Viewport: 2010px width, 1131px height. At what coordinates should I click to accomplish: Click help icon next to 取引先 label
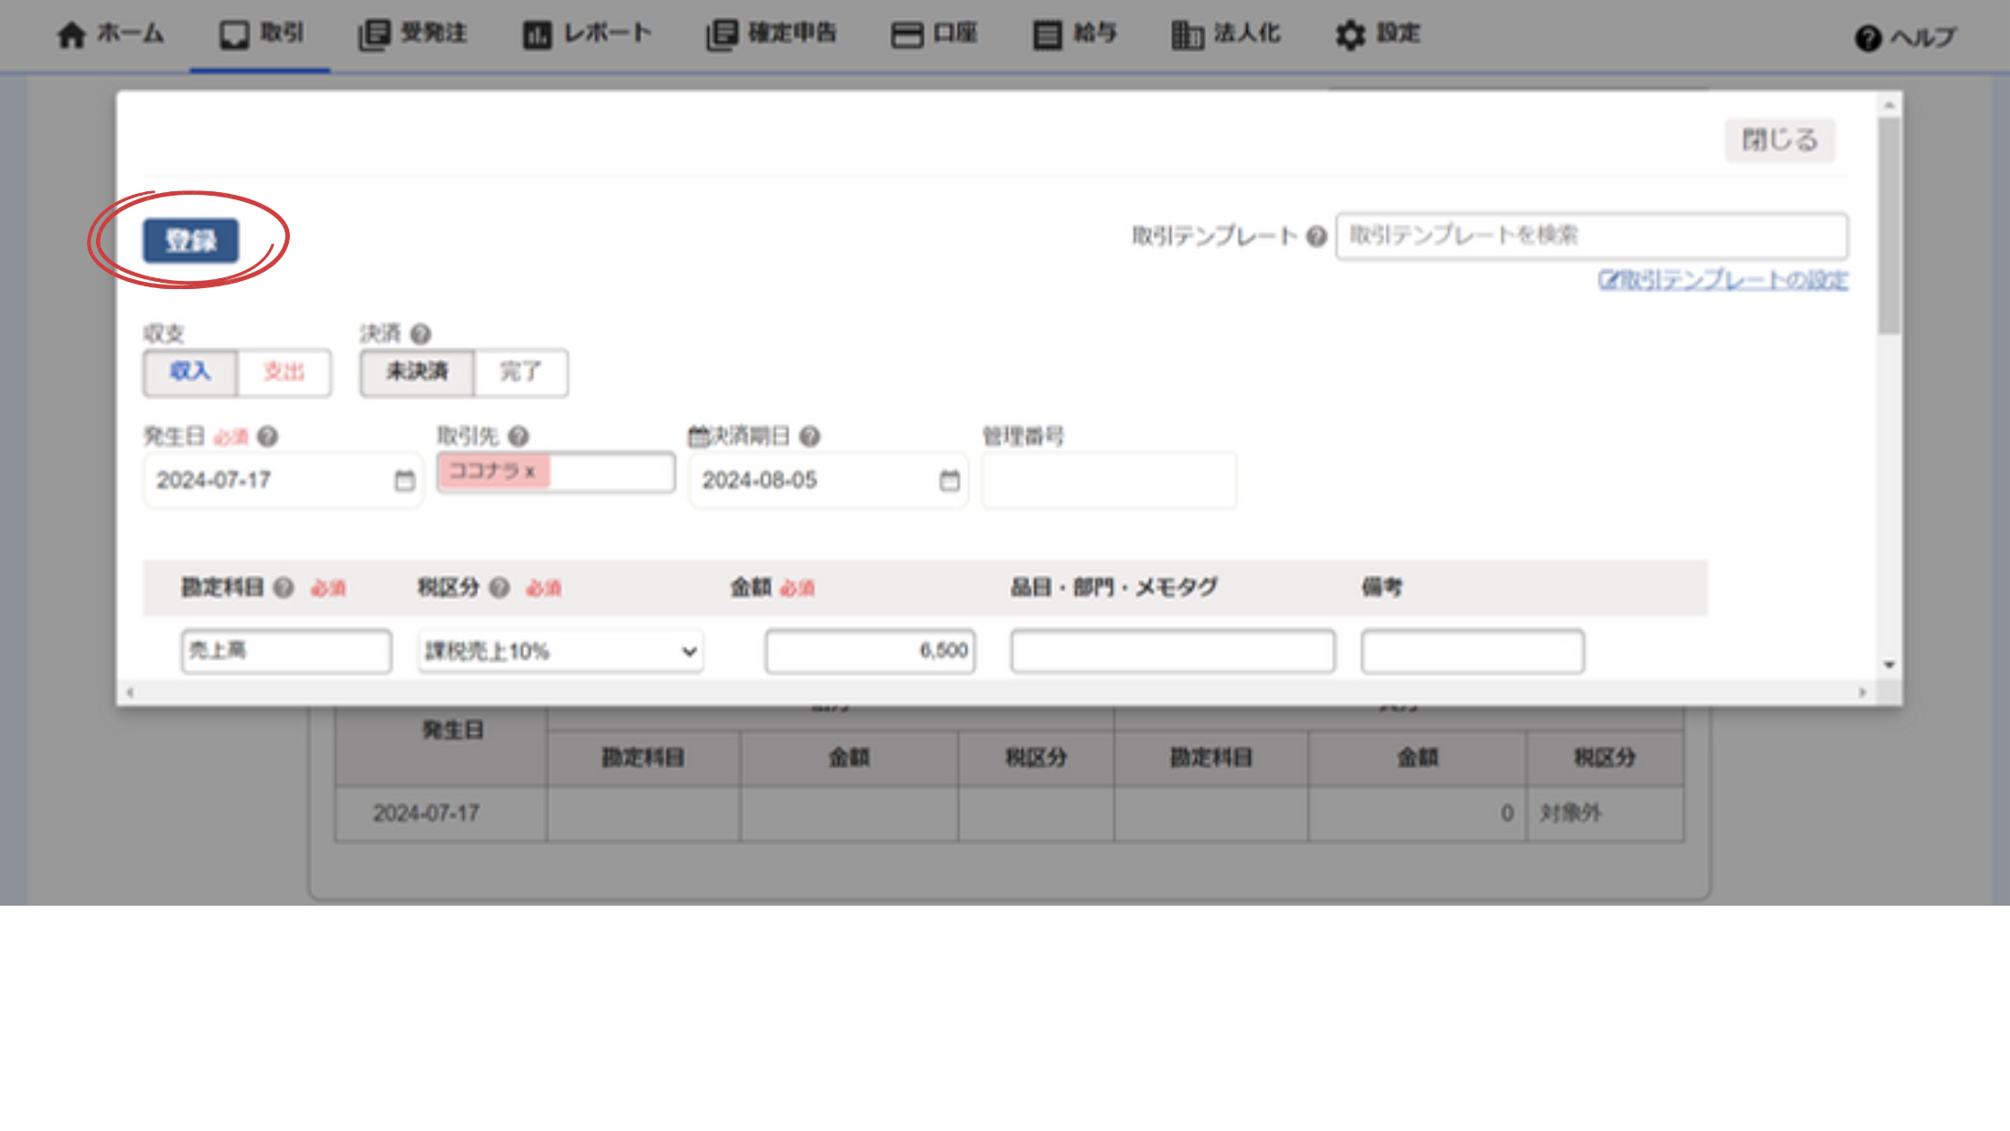point(519,436)
